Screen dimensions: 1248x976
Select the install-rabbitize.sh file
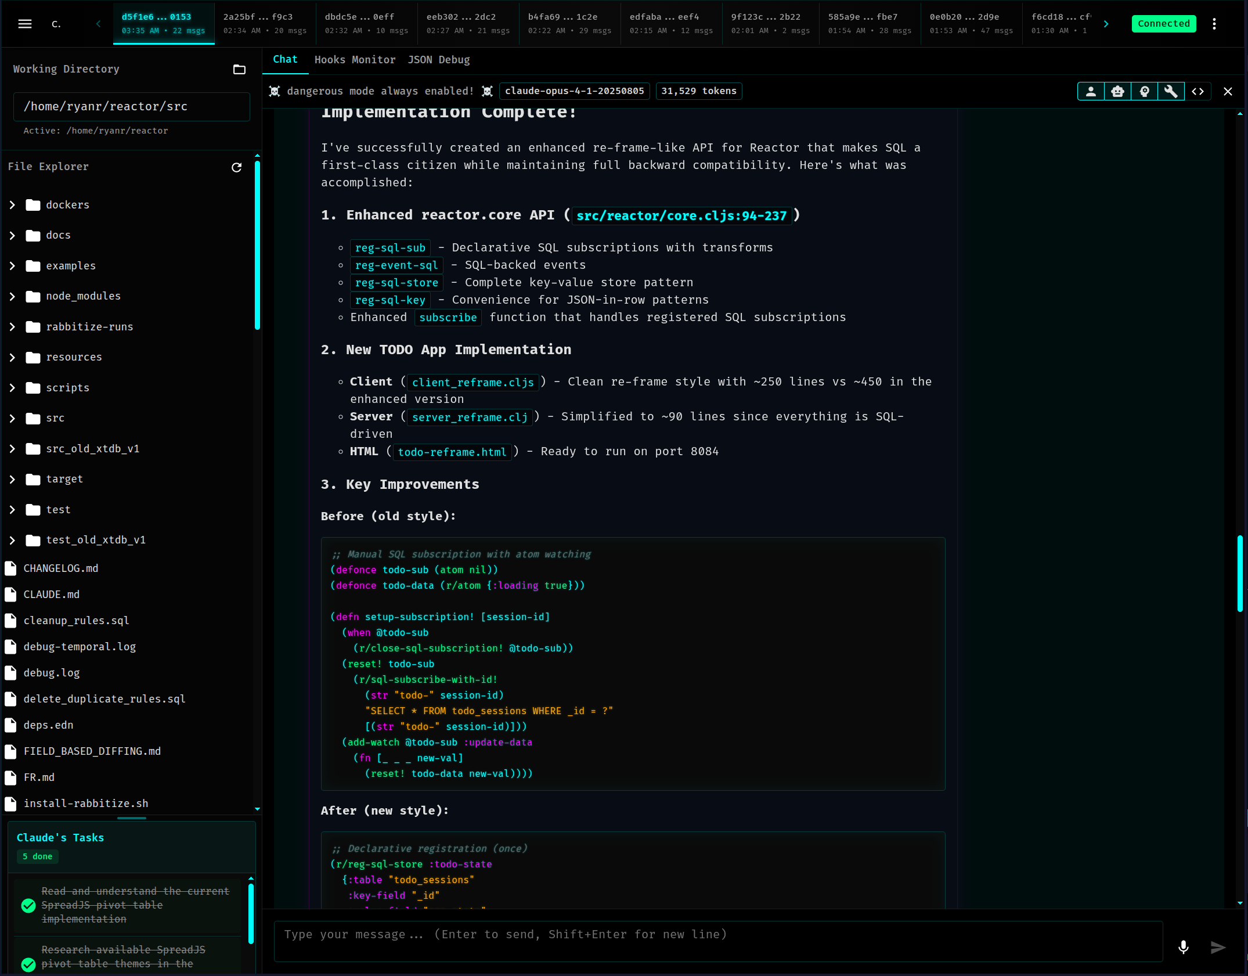pos(86,804)
